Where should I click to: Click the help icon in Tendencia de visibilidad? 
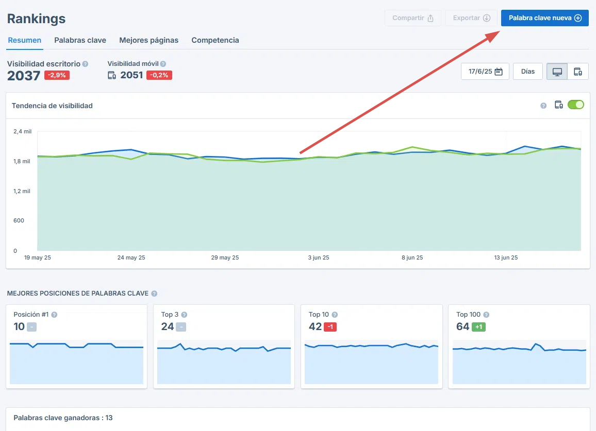pyautogui.click(x=543, y=105)
